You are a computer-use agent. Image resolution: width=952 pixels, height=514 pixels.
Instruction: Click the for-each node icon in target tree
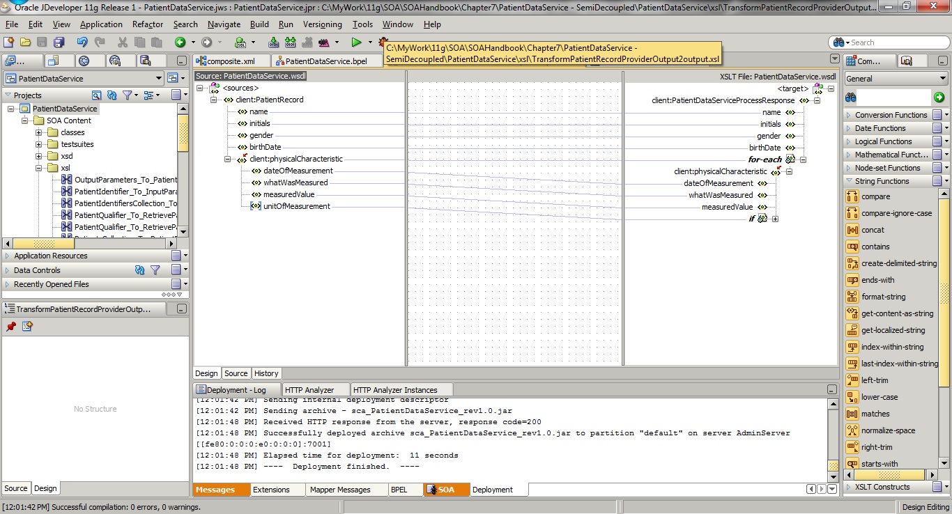[x=790, y=159]
